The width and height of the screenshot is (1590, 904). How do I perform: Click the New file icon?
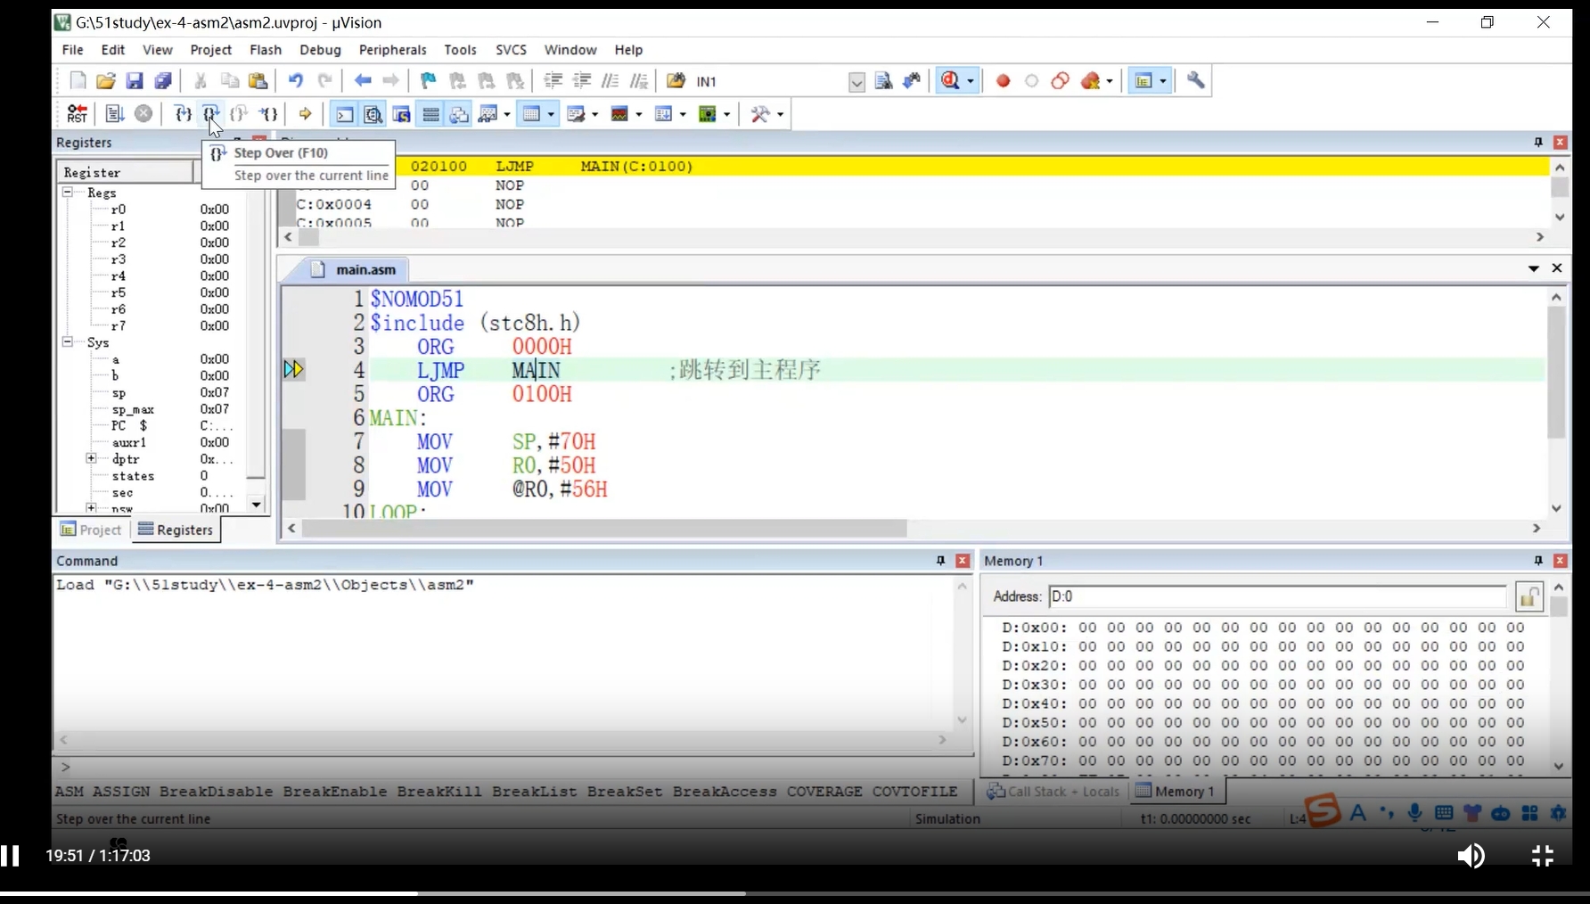pos(78,81)
